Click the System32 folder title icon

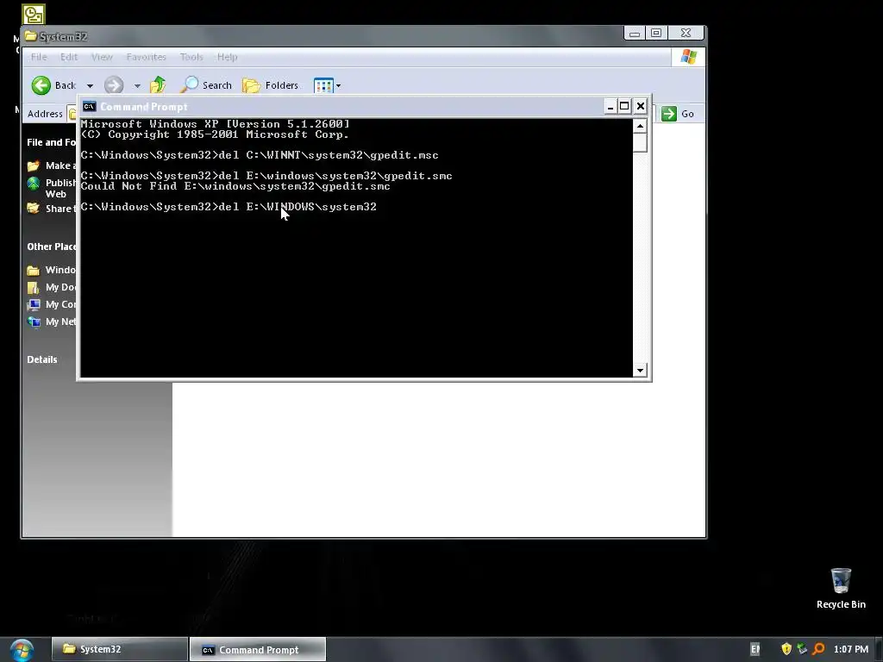click(x=31, y=36)
